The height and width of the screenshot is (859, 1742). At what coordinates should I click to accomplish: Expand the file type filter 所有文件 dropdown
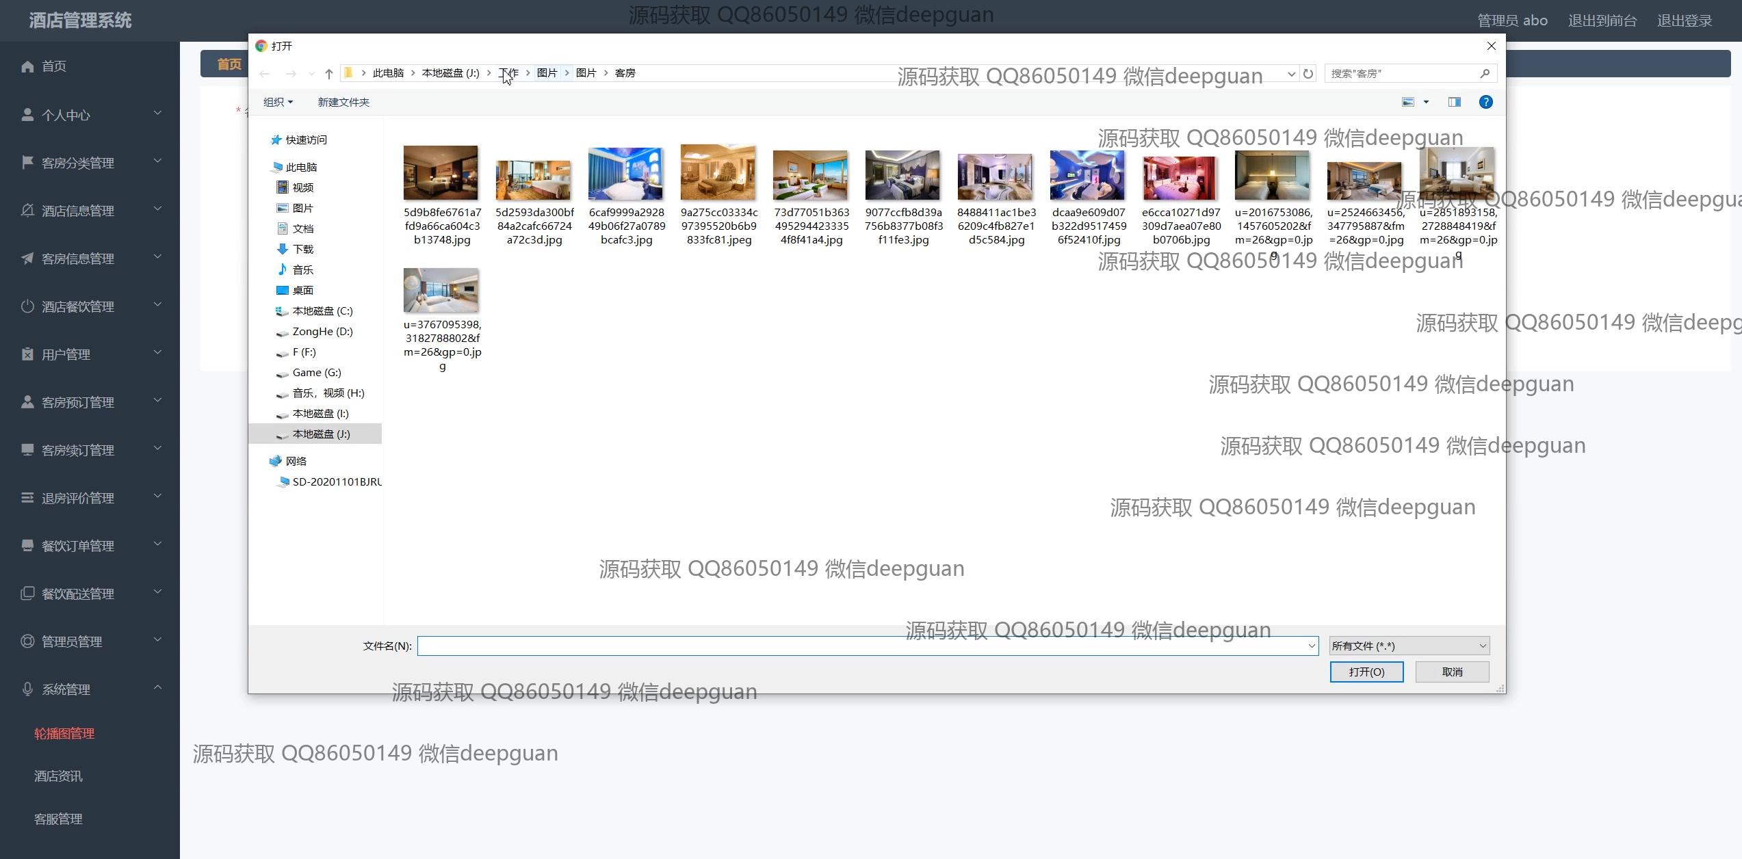[1409, 646]
